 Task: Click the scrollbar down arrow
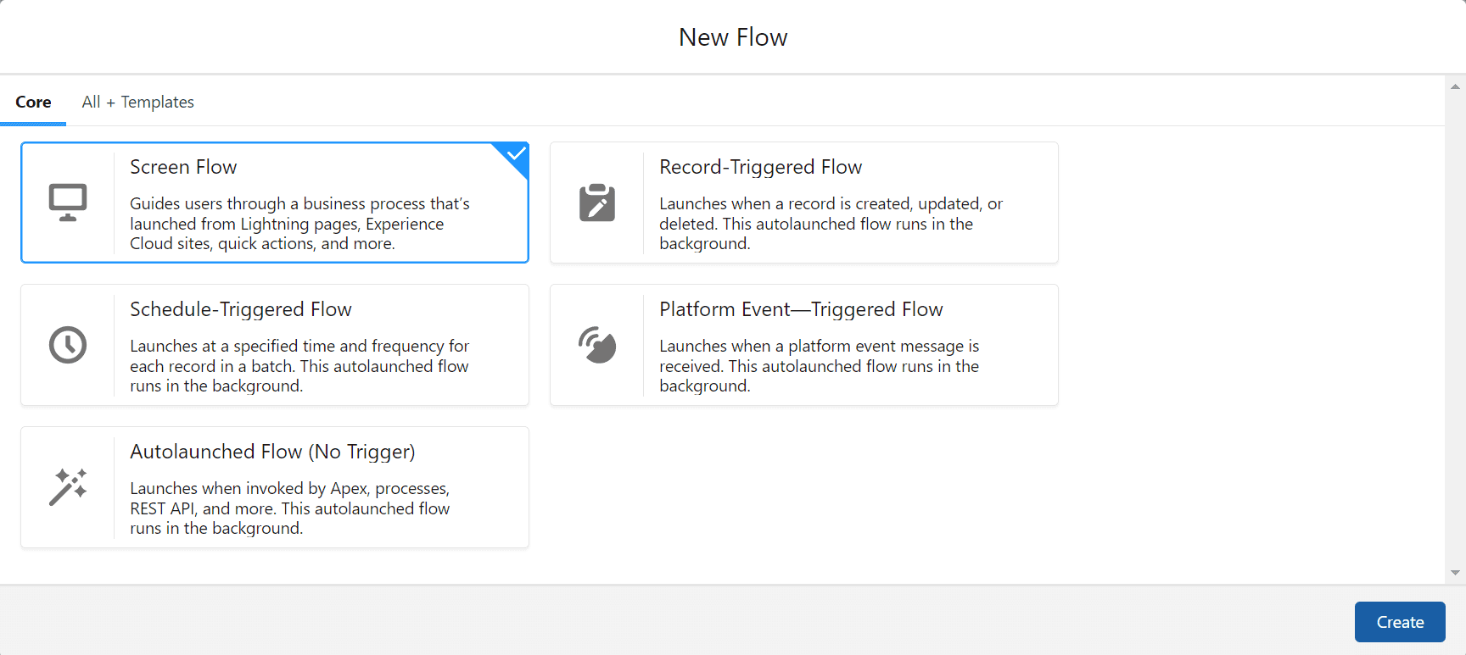pyautogui.click(x=1455, y=573)
